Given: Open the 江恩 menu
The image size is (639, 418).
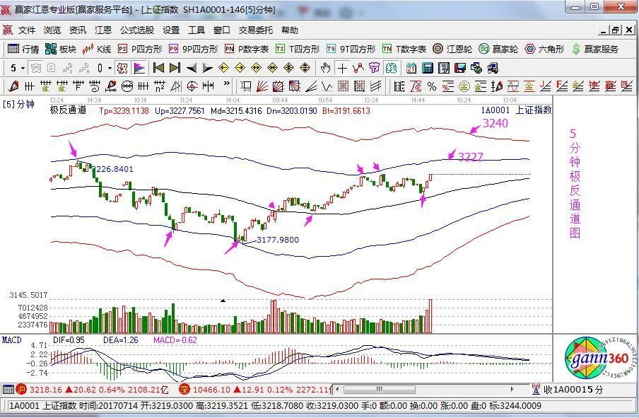Looking at the screenshot, I should tap(103, 30).
